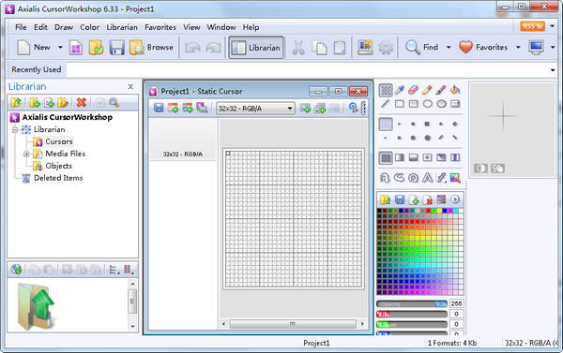Select the rectangular selection tool
563x353 pixels.
pyautogui.click(x=386, y=90)
